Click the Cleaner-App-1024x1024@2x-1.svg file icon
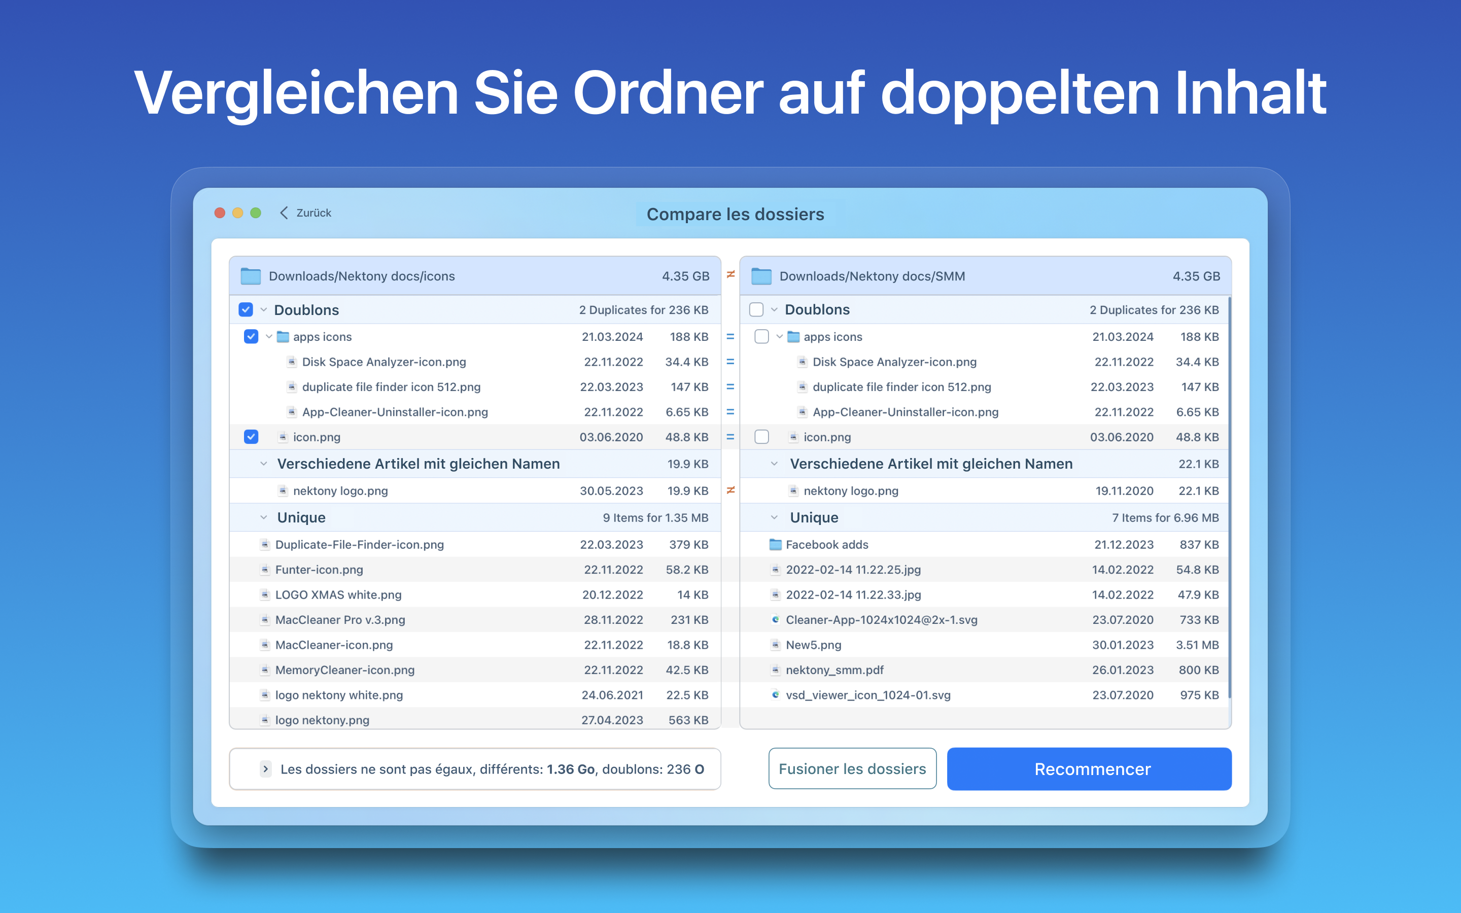This screenshot has height=913, width=1461. (x=775, y=619)
